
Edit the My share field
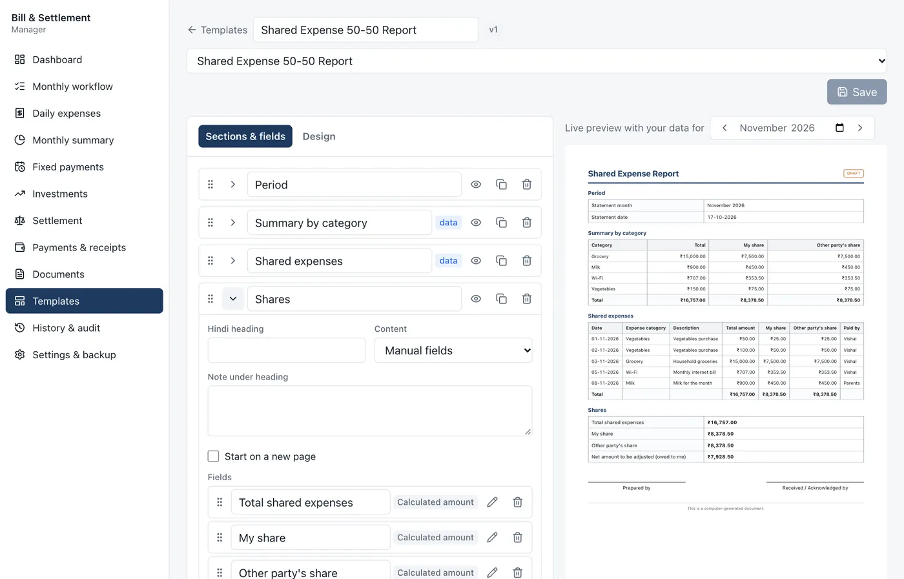coord(492,538)
